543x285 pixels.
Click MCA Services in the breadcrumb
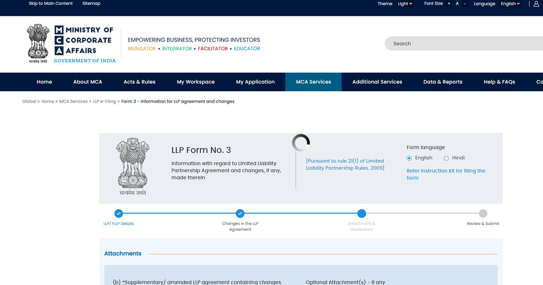tap(73, 102)
